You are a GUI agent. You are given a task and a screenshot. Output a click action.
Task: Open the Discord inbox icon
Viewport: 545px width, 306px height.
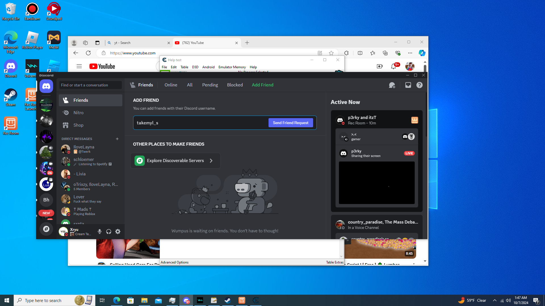[408, 85]
